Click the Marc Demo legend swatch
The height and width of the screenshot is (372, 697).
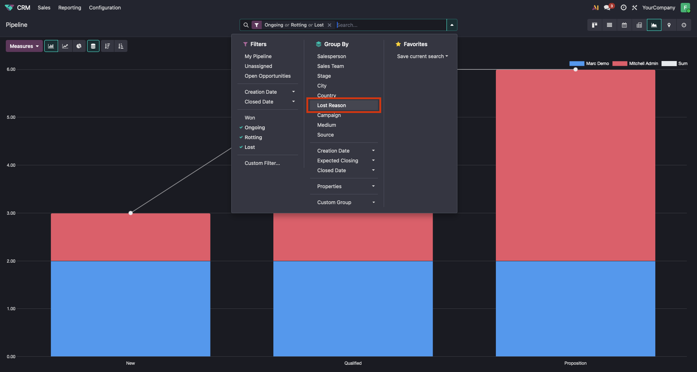(576, 64)
